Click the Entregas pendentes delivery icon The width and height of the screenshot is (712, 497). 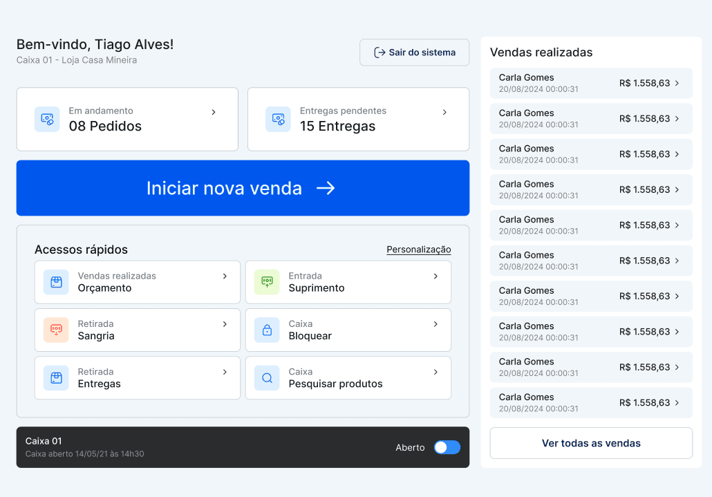click(x=278, y=119)
